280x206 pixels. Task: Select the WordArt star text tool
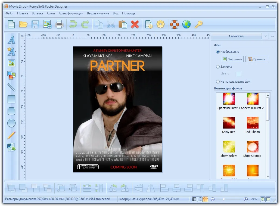click(x=11, y=51)
